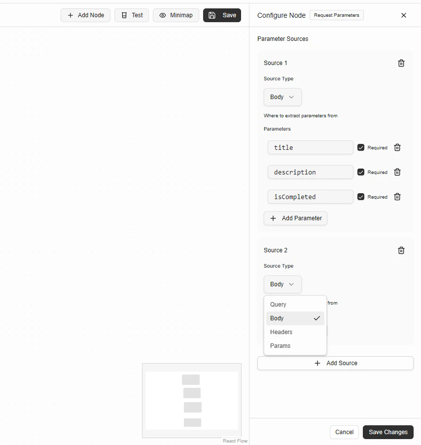
Task: Select Headers in the open dropdown
Action: (x=281, y=332)
